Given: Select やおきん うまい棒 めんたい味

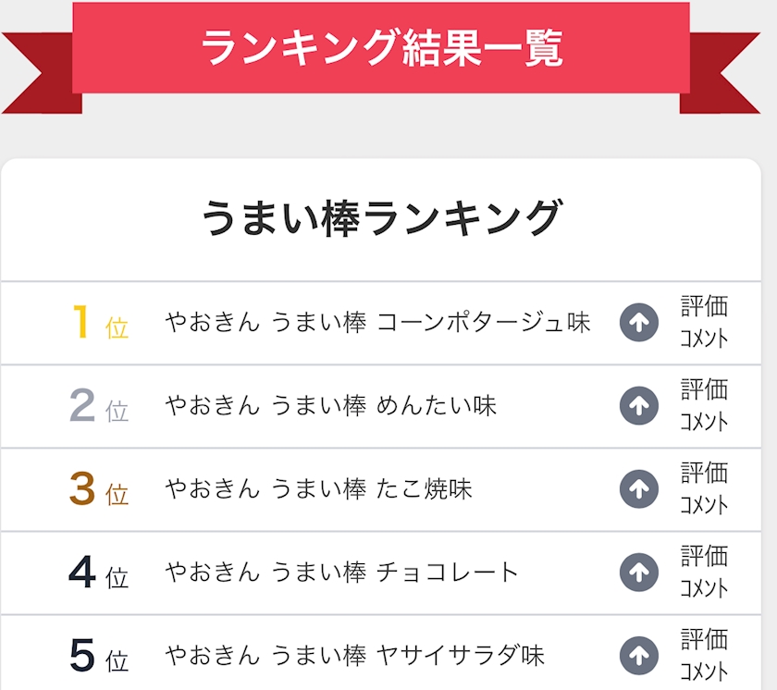Looking at the screenshot, I should click(x=331, y=406).
